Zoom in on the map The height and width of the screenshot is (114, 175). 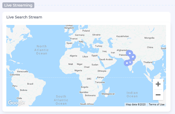click(158, 84)
